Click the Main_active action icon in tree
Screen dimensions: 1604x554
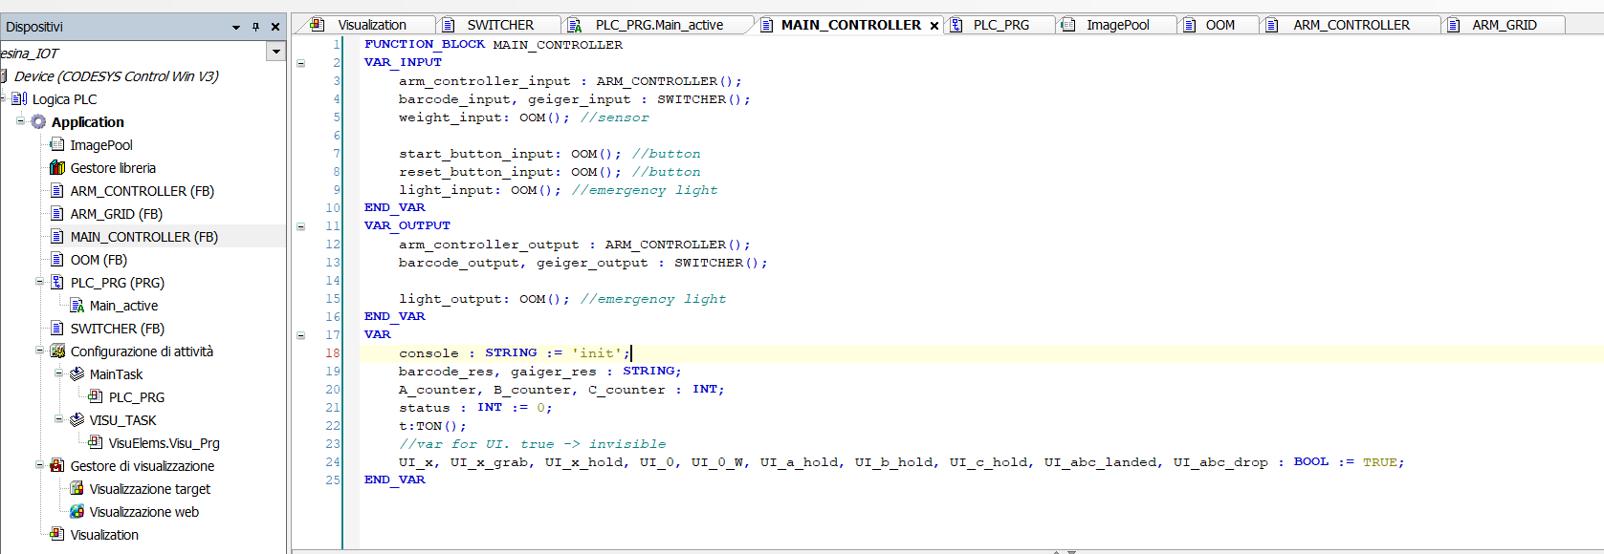(77, 305)
